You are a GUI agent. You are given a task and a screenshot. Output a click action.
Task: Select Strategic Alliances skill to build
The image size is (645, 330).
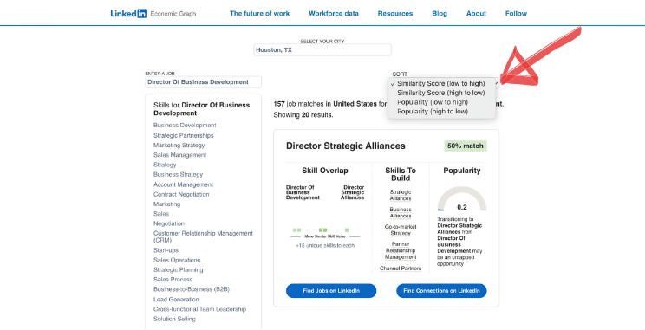pos(401,195)
